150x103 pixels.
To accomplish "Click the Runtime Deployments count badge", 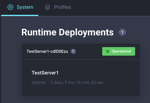I will [x=122, y=32].
